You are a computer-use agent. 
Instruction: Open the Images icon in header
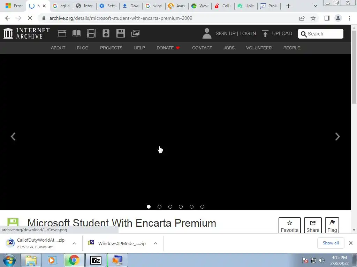point(135,33)
